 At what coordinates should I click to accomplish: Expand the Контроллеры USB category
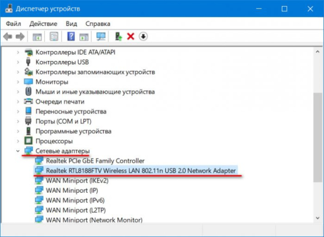(18, 62)
